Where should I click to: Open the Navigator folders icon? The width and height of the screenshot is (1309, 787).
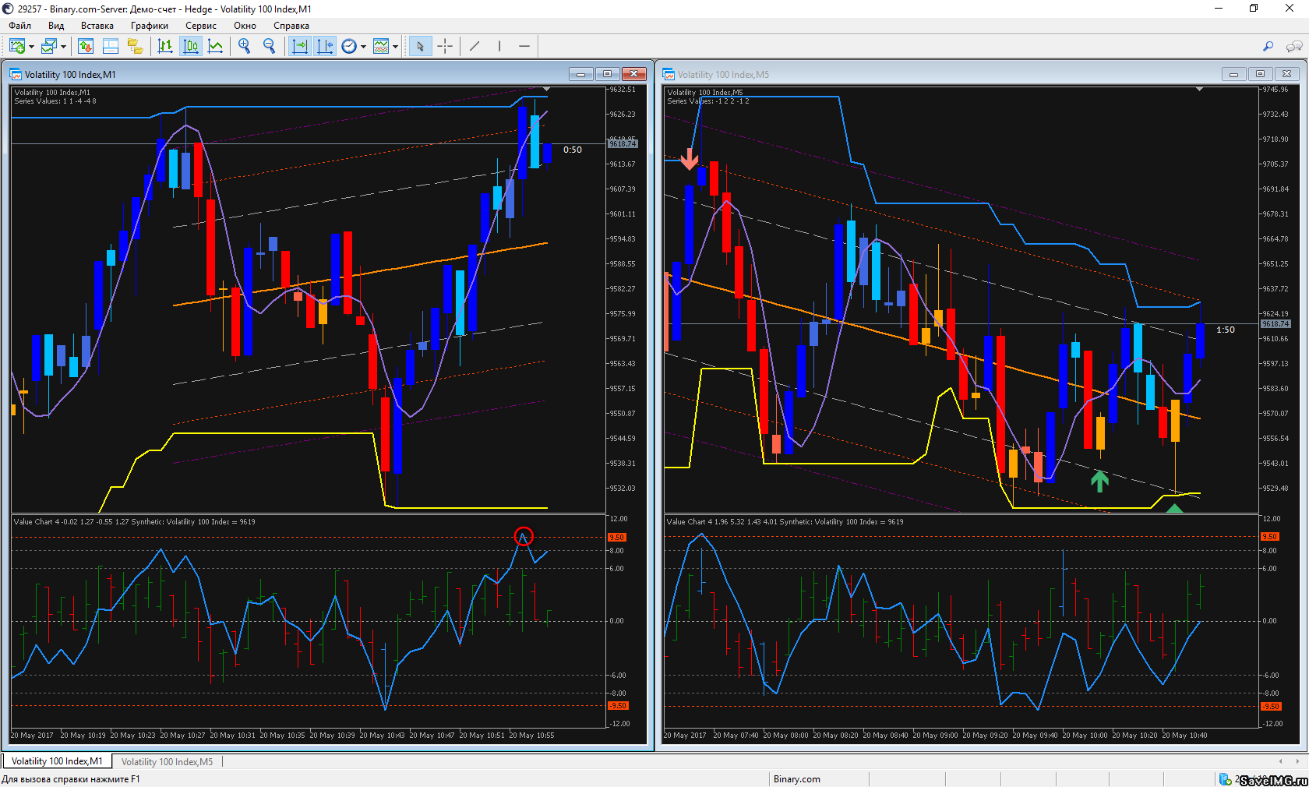pos(136,47)
